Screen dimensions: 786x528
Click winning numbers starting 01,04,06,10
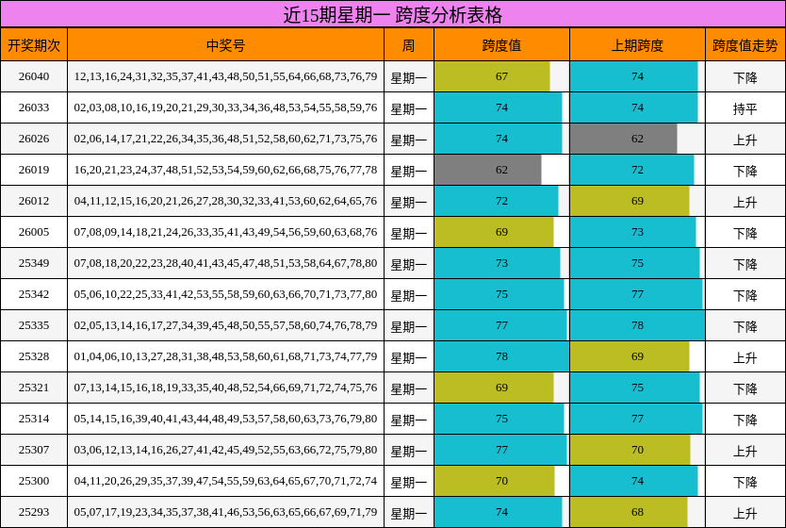[225, 356]
